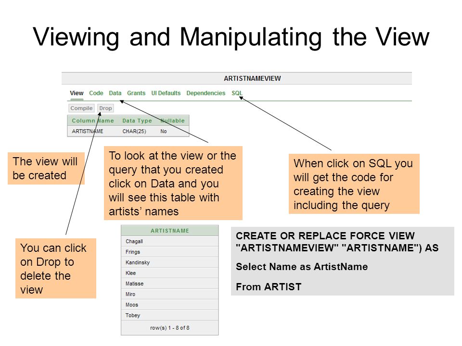Screen dimensions: 462x346
Task: Select the CHAR(25) data type cell
Action: pos(134,131)
